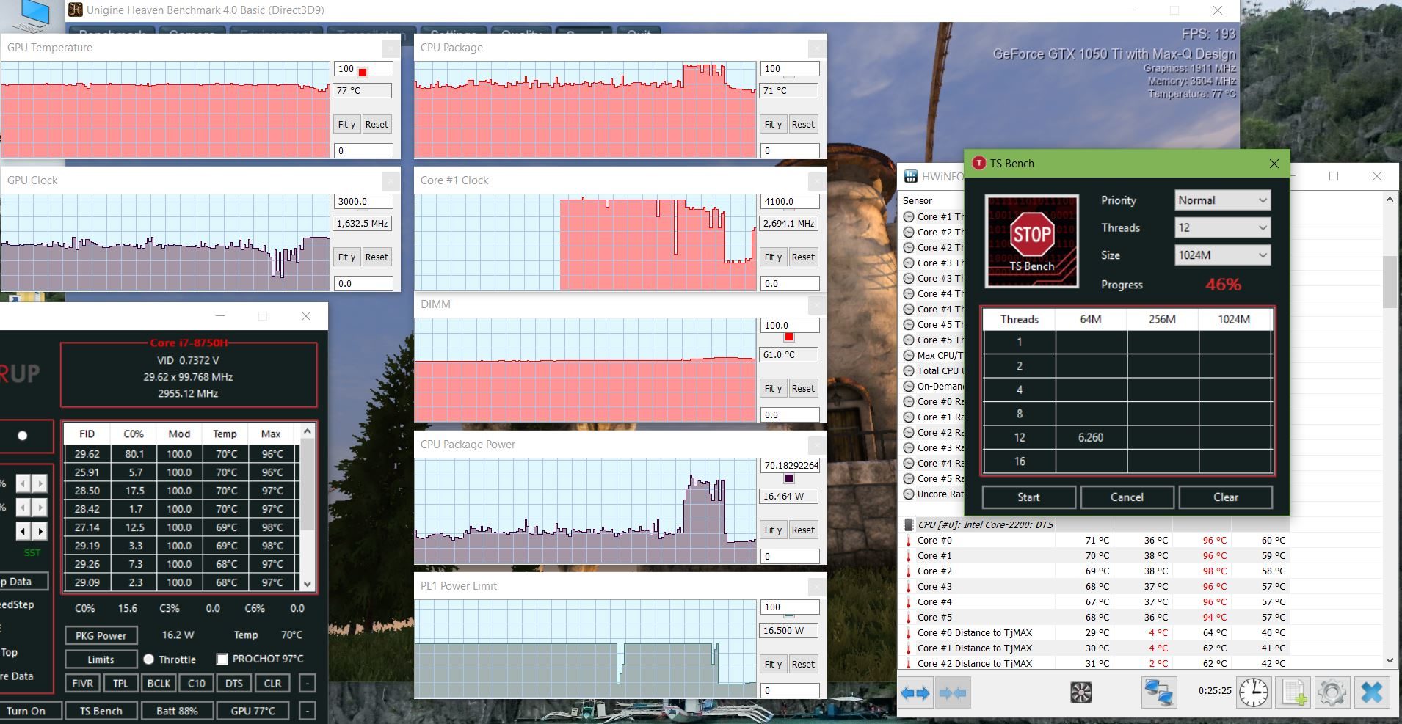
Task: Select the white radio dot in ThrottleStop
Action: (22, 436)
